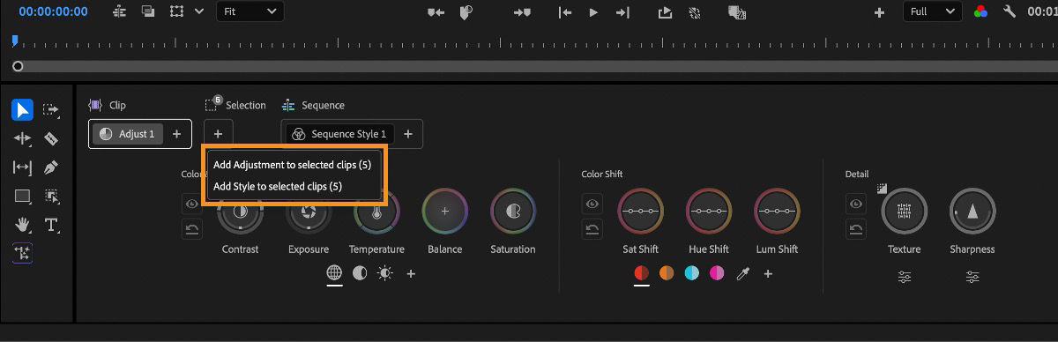1058x342 pixels.
Task: Select the Slip tool
Action: click(x=23, y=167)
